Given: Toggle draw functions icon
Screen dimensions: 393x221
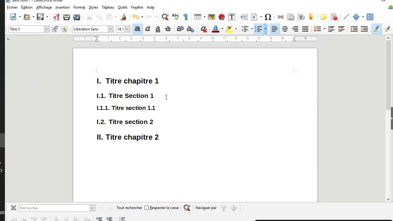Looking at the screenshot, I should [x=370, y=17].
